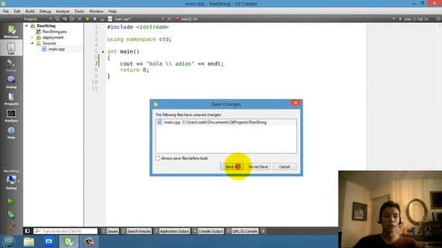This screenshot has width=442, height=248.
Task: Select main.cpp in the project tree
Action: click(57, 49)
